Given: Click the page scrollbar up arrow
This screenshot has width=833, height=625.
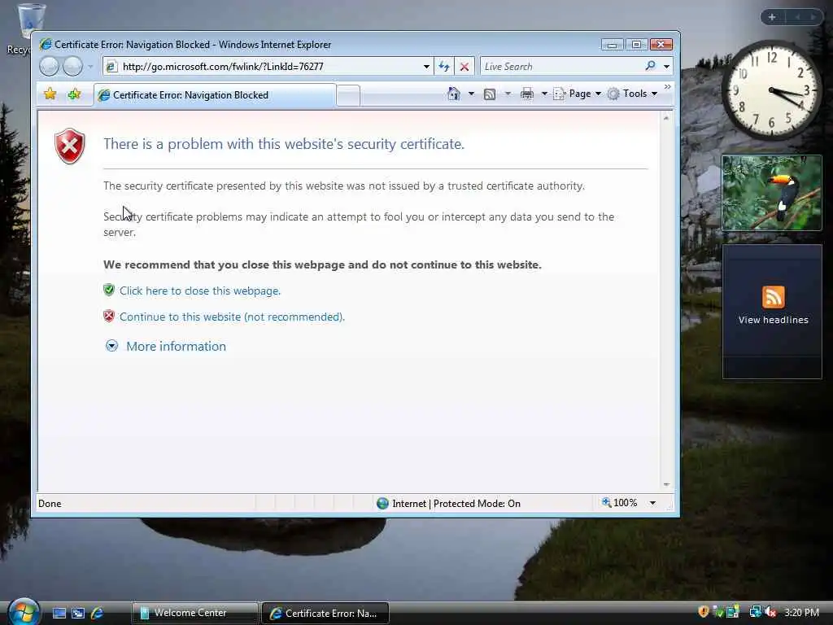Looking at the screenshot, I should pyautogui.click(x=666, y=118).
